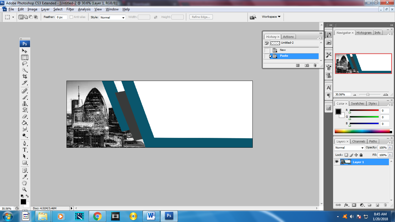Image resolution: width=395 pixels, height=222 pixels.
Task: Select the Move tool
Action: tap(25, 51)
